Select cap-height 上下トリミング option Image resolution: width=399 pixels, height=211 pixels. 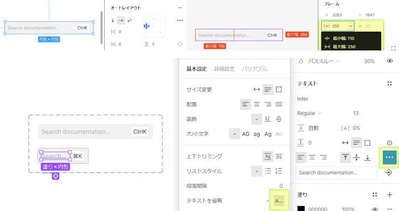279,156
